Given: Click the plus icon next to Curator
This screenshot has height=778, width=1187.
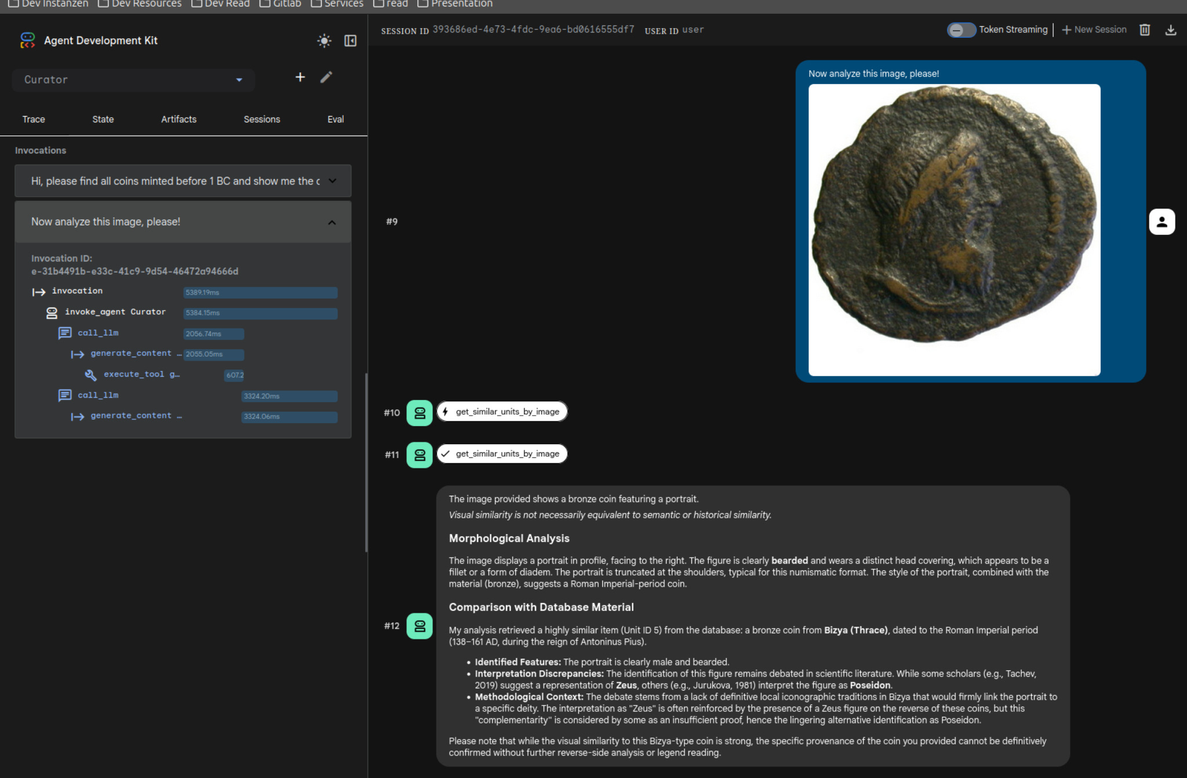Looking at the screenshot, I should pos(300,77).
